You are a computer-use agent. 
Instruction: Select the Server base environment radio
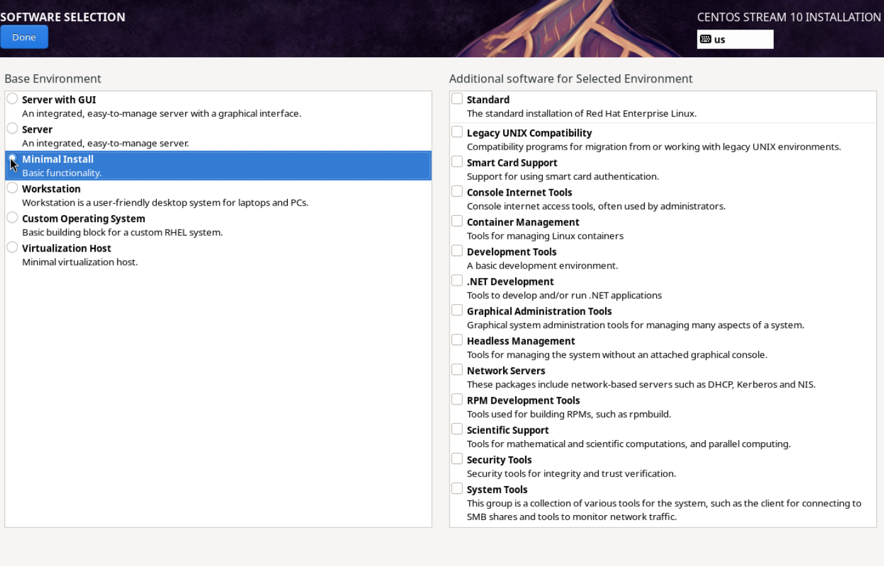(x=12, y=128)
